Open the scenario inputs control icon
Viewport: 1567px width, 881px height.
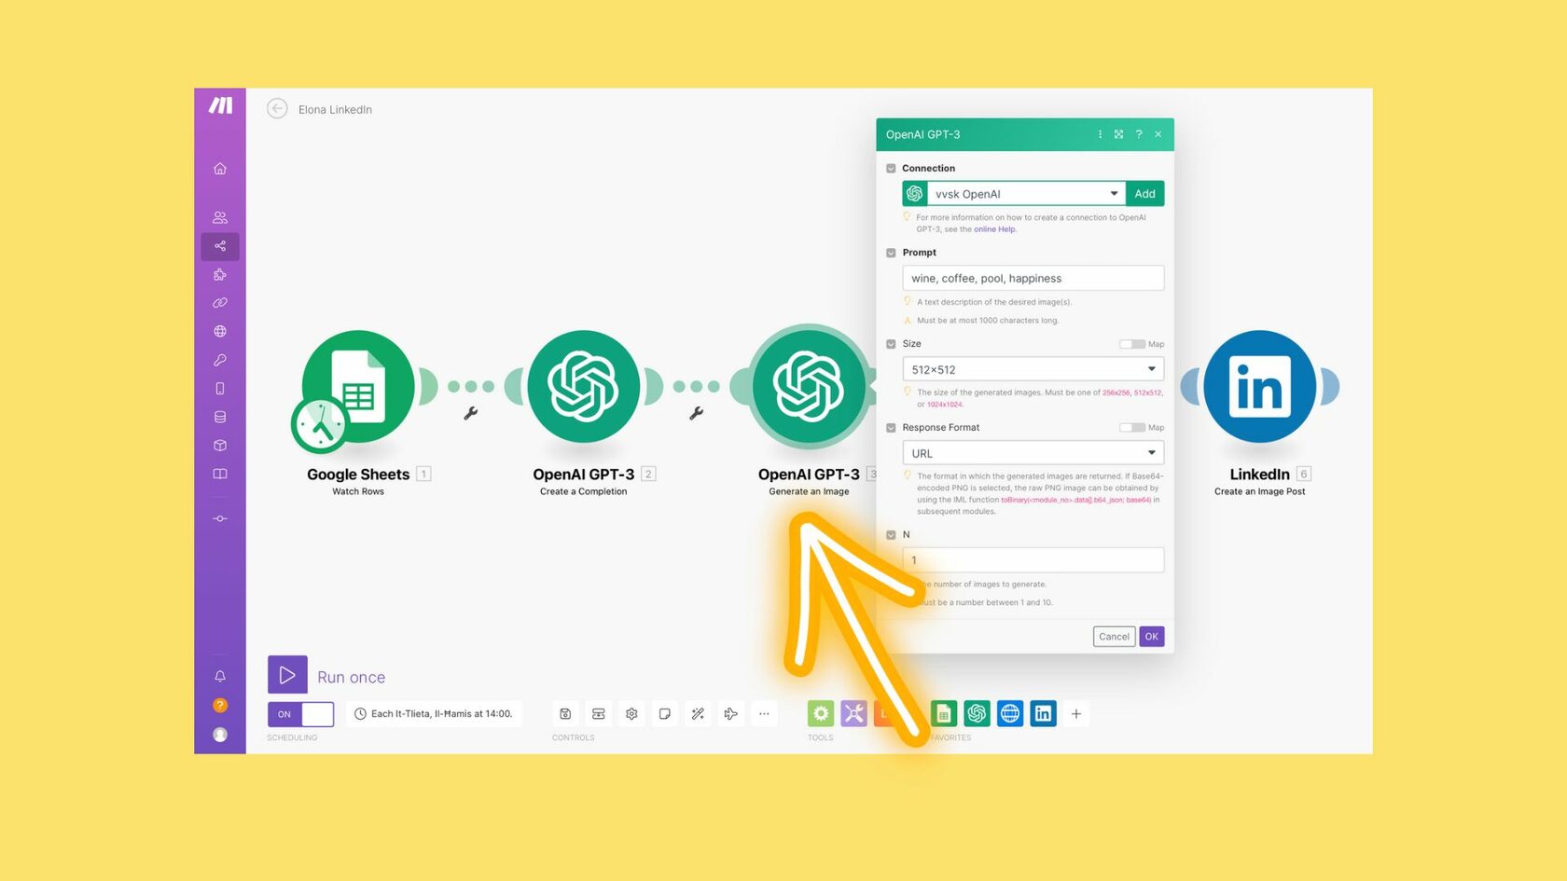click(x=599, y=714)
